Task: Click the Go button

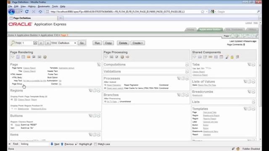Action: point(82,43)
